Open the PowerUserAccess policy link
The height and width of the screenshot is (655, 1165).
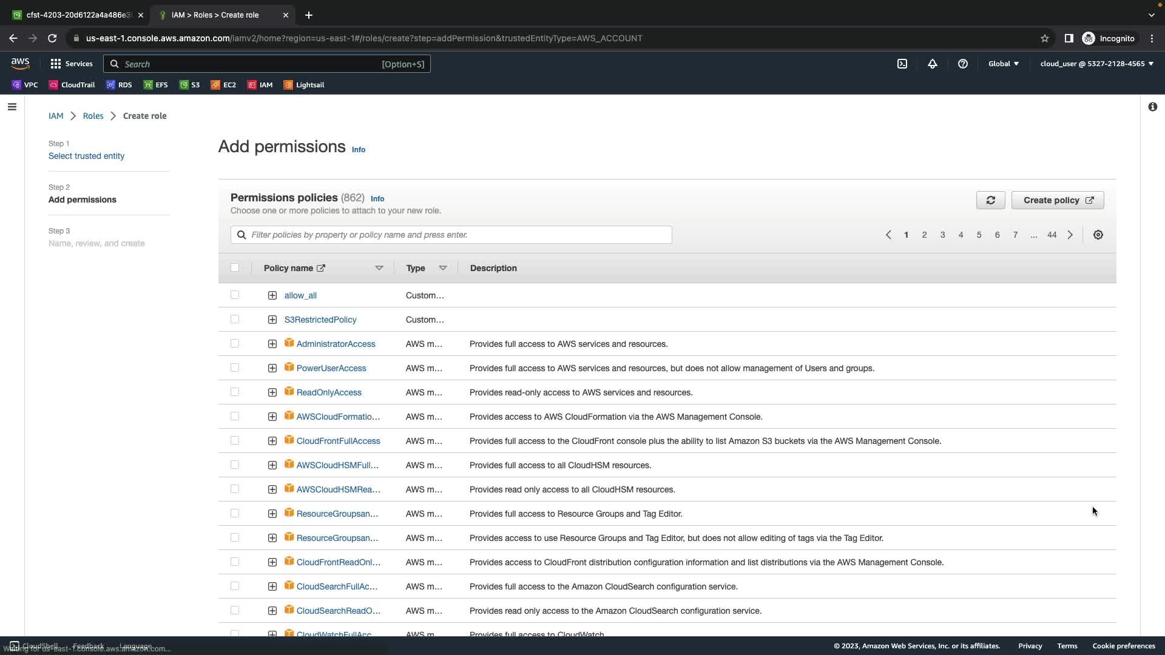331,368
